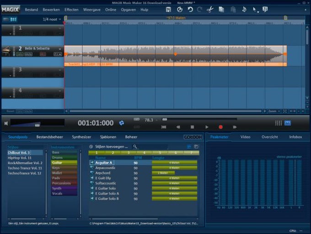Click the playback position slider handle

tap(165, 119)
